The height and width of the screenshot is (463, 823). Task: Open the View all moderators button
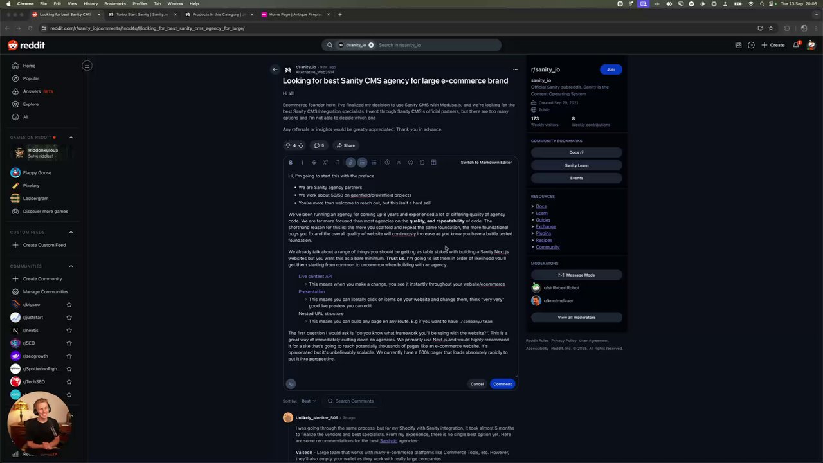(577, 318)
